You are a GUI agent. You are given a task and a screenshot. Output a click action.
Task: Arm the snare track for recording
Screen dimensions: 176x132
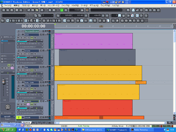pos(25,54)
